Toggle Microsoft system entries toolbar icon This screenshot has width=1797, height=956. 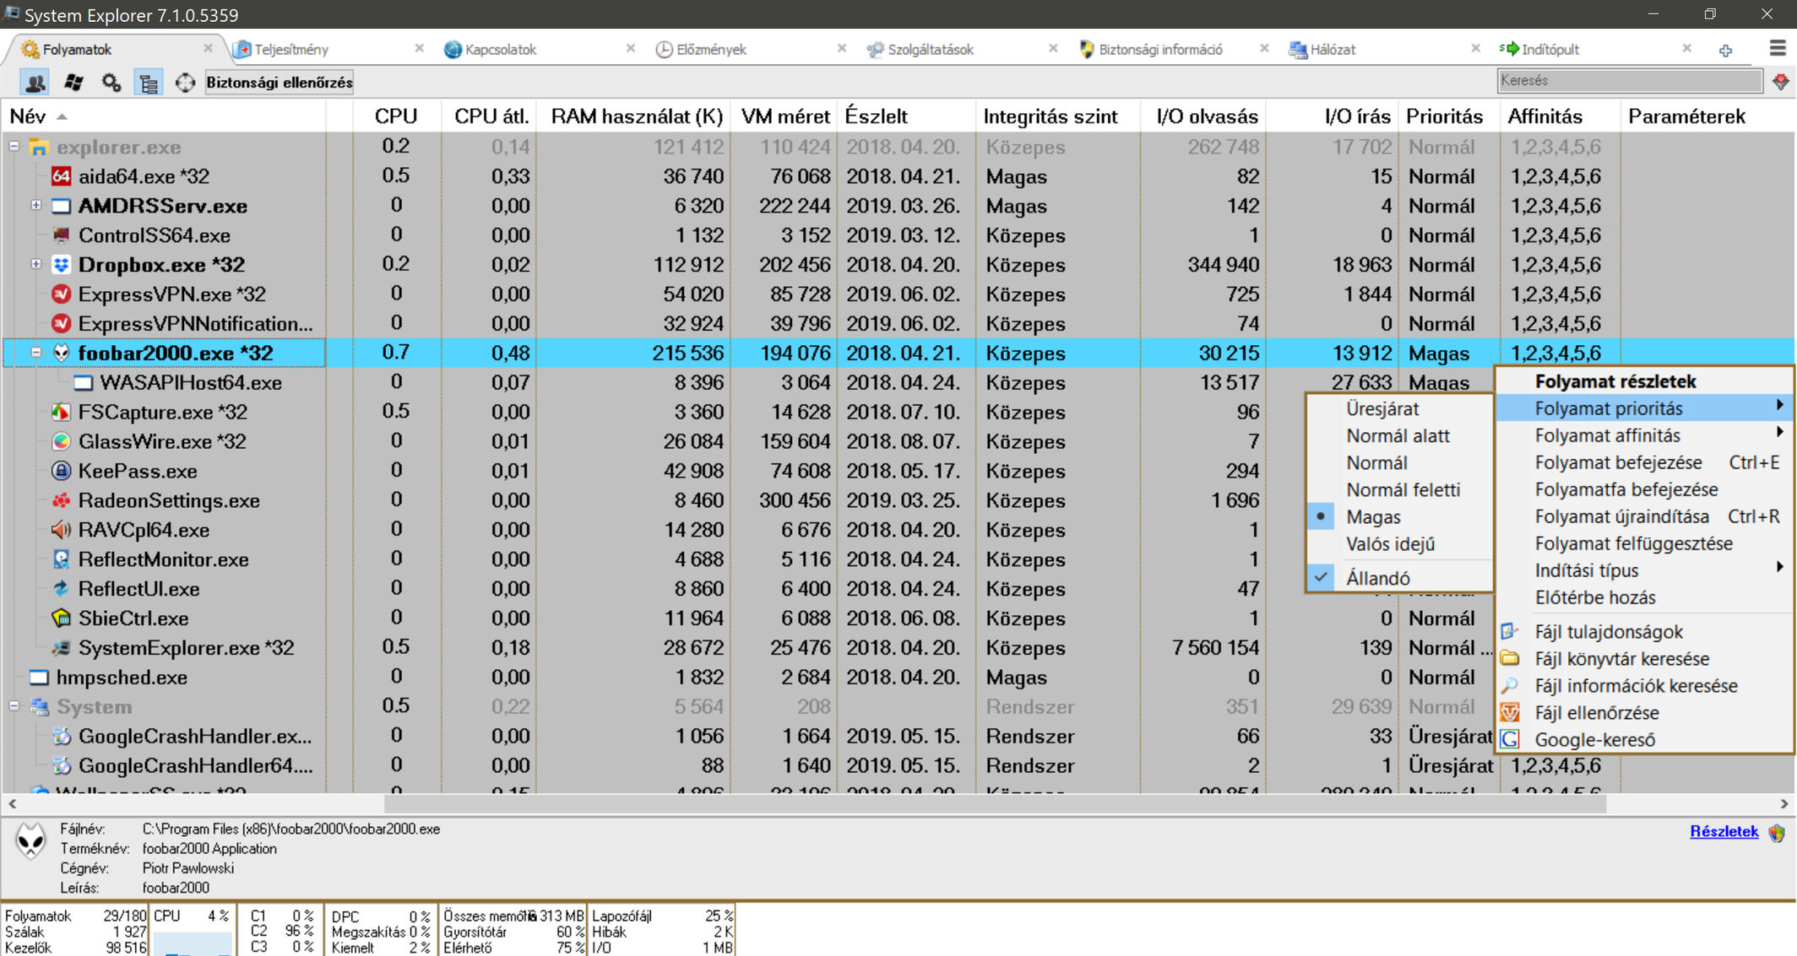coord(73,82)
